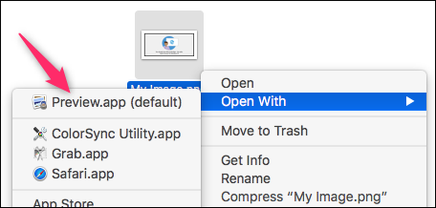The width and height of the screenshot is (436, 208).
Task: Click the My Image.png file thumbnail
Action: [169, 45]
